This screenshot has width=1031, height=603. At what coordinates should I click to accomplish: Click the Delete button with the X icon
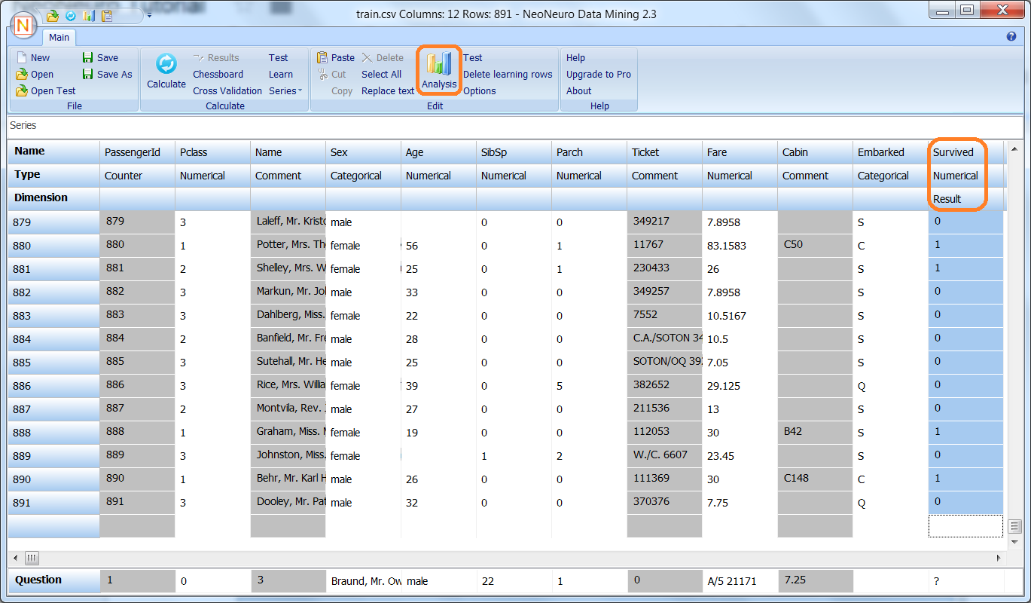point(383,57)
